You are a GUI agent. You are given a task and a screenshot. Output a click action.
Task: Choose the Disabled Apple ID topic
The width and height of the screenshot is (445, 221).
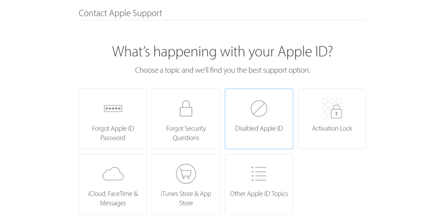pyautogui.click(x=259, y=119)
